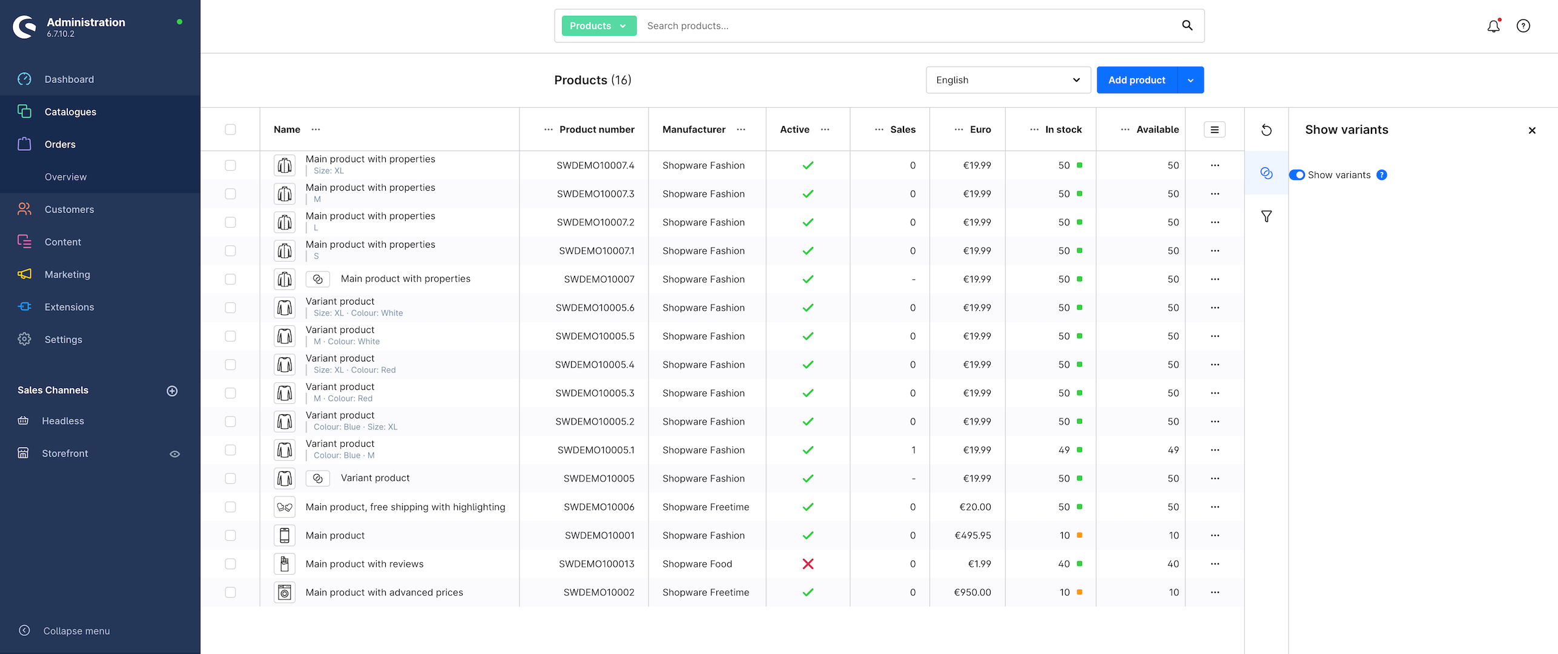Toggle Storefront visibility eye icon

click(174, 454)
